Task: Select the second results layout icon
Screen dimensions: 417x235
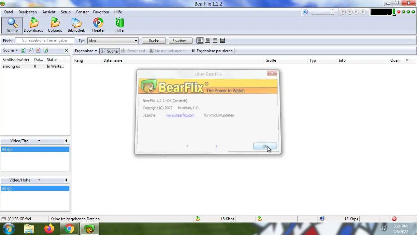Action: point(208,40)
